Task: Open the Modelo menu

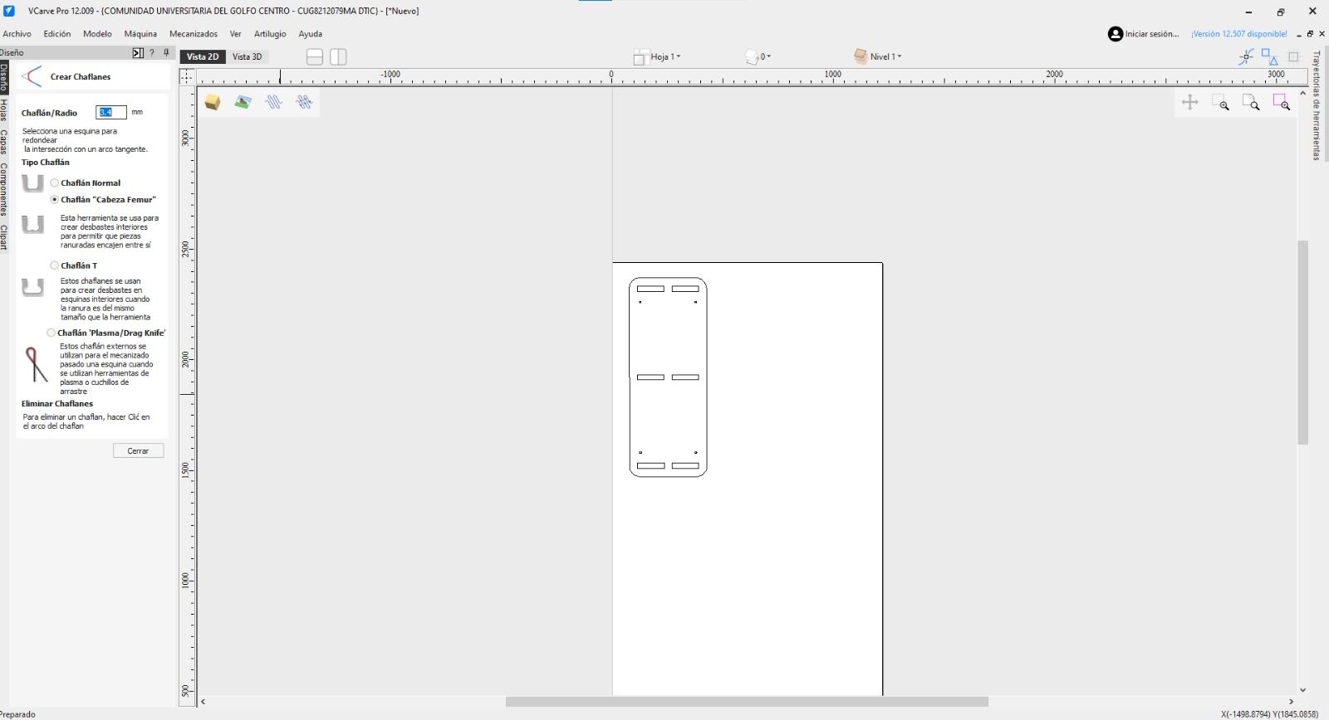Action: click(x=97, y=34)
